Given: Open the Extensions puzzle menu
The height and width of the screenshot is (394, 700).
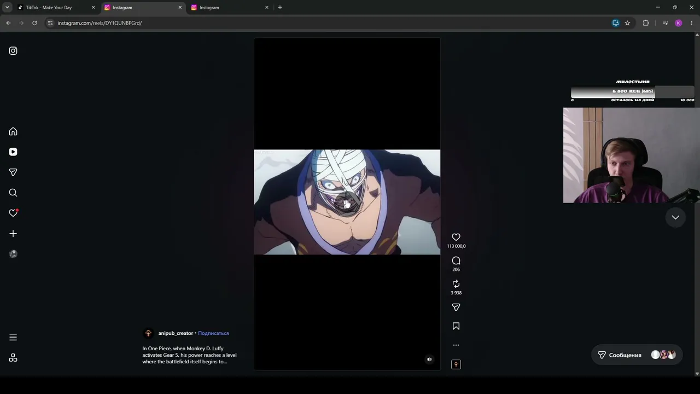Looking at the screenshot, I should click(646, 23).
